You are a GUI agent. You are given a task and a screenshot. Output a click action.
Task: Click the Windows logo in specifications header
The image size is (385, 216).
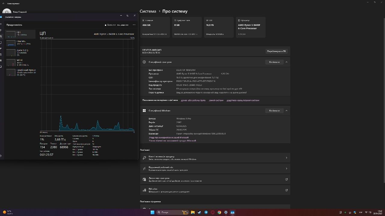(144, 111)
